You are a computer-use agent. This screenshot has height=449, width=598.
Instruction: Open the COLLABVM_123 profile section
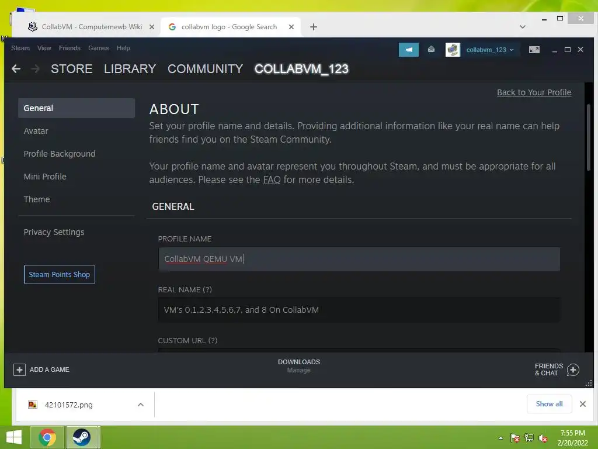pyautogui.click(x=301, y=69)
